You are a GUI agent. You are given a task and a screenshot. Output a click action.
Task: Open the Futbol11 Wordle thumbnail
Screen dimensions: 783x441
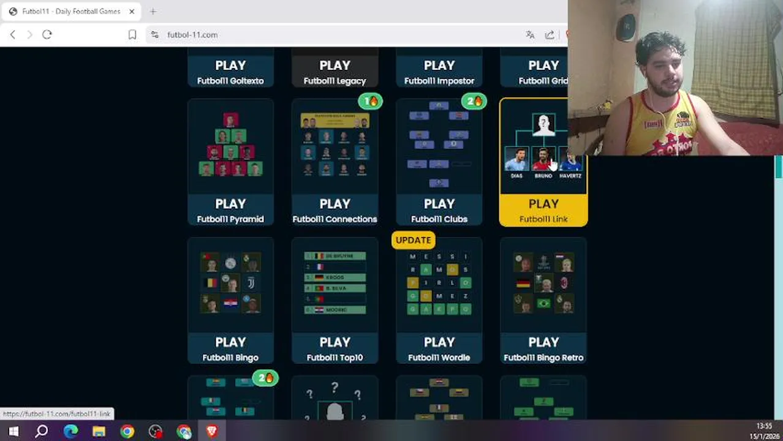[x=439, y=284]
